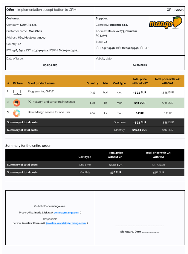Click the Cost type header in orange table
The image size is (188, 254).
[119, 83]
